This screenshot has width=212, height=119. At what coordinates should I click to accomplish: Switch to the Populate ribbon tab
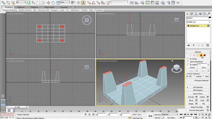pyautogui.click(x=64, y=7)
